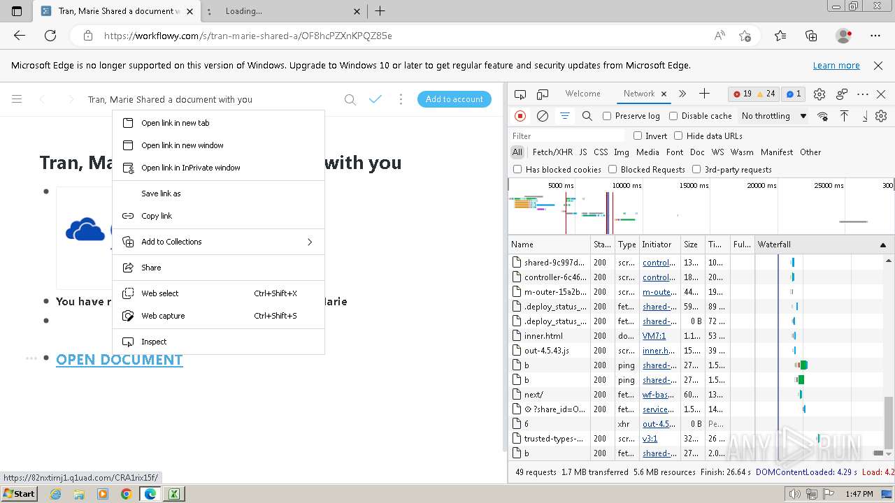895x503 pixels.
Task: Stop recording network log
Action: coord(520,116)
